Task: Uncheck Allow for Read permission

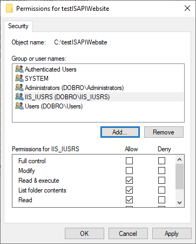Action: [129, 200]
